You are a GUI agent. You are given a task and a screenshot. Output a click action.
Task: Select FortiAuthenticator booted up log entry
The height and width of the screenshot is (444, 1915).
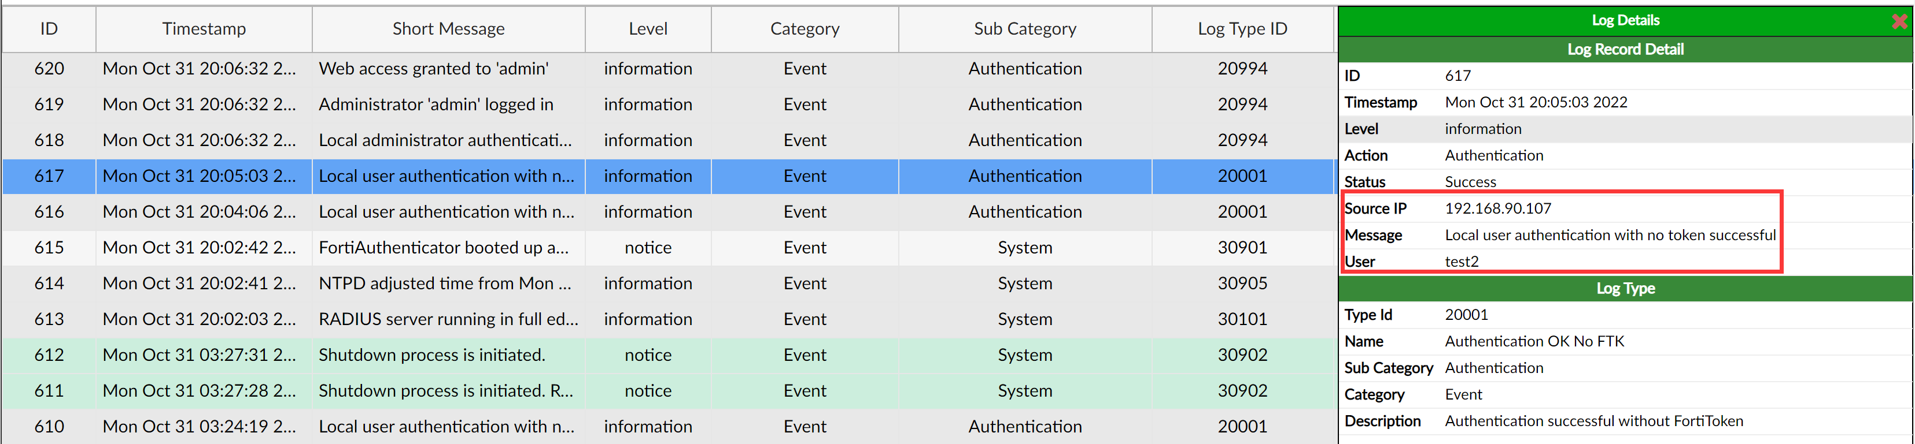[x=443, y=248]
